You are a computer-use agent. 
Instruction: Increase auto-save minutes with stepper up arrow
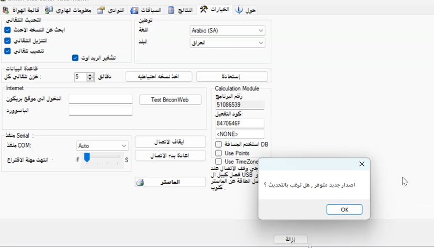tap(91, 75)
